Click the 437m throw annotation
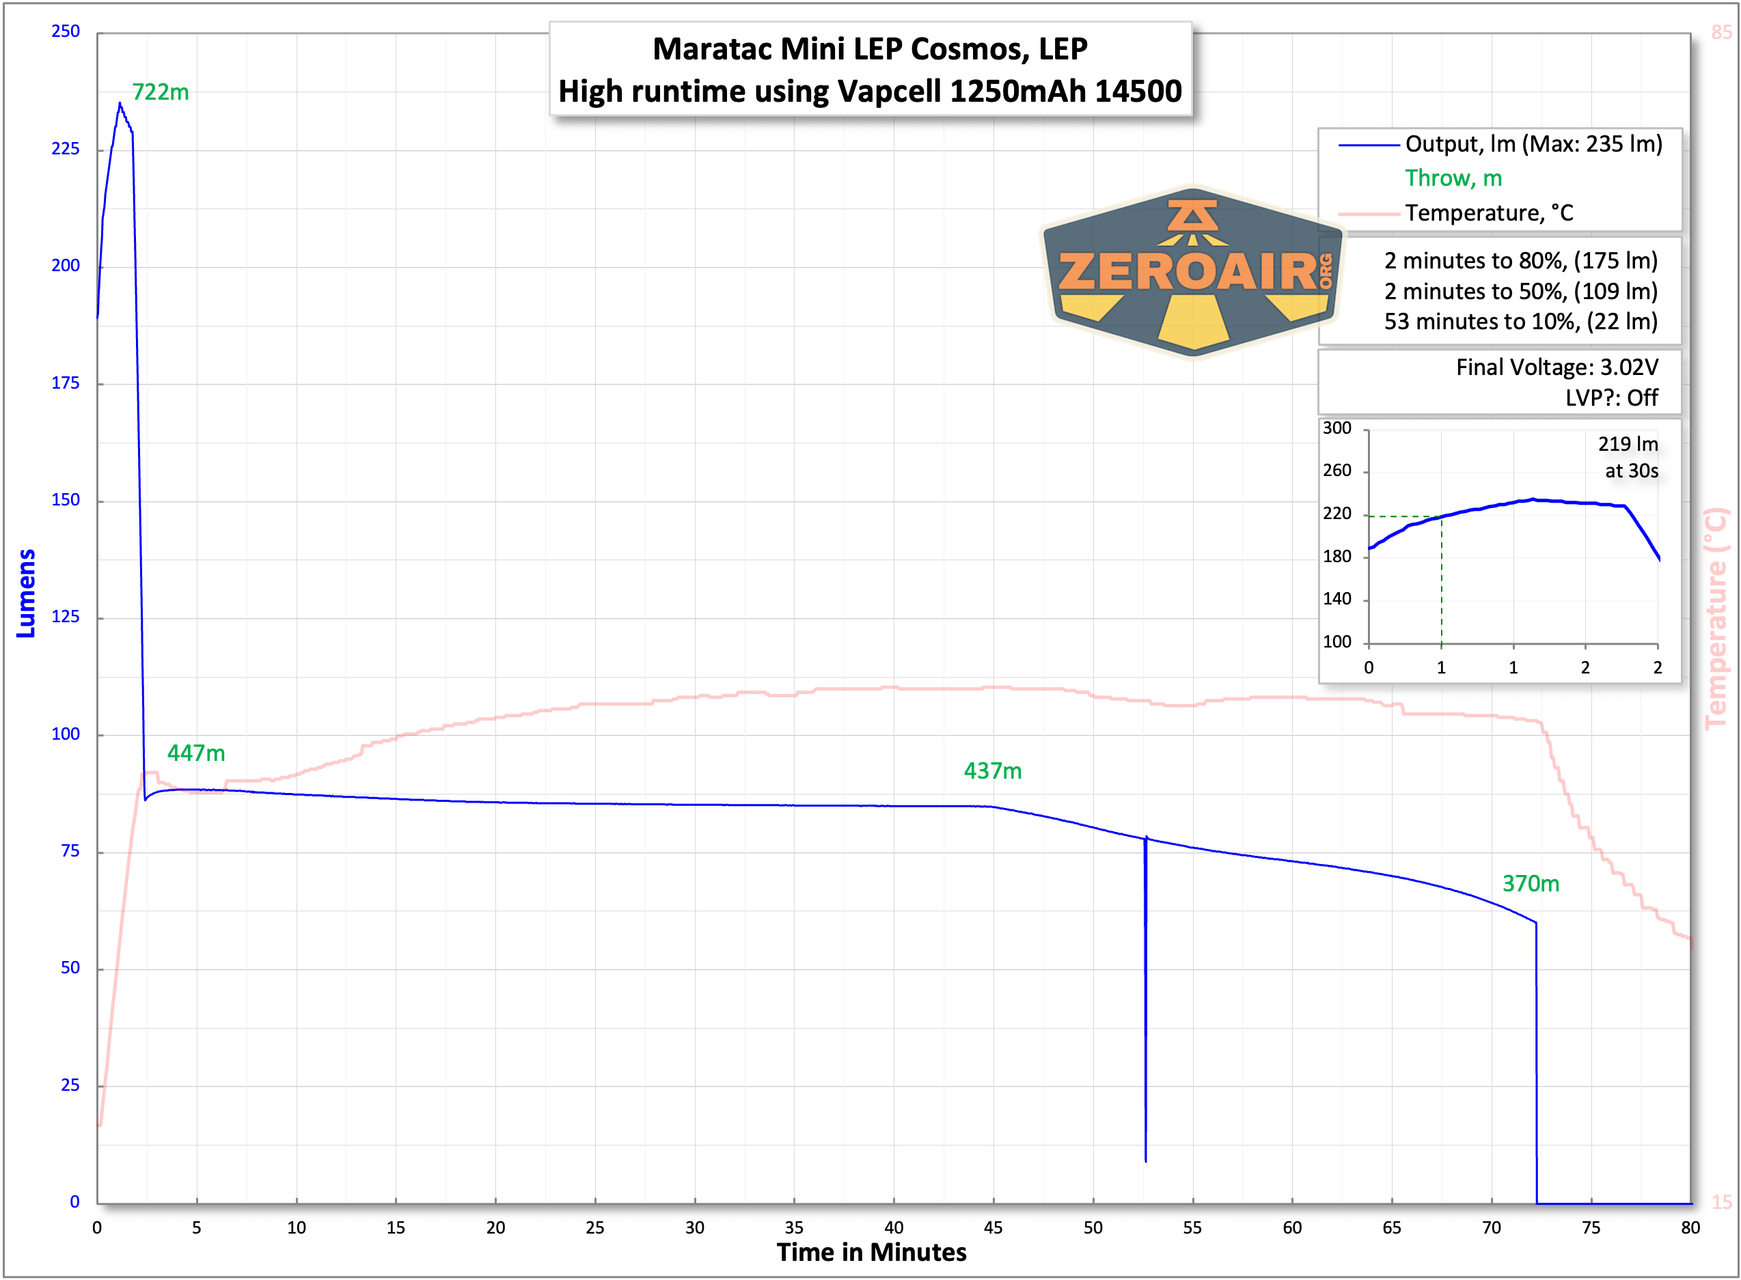Viewport: 1741px width, 1280px height. pyautogui.click(x=992, y=771)
